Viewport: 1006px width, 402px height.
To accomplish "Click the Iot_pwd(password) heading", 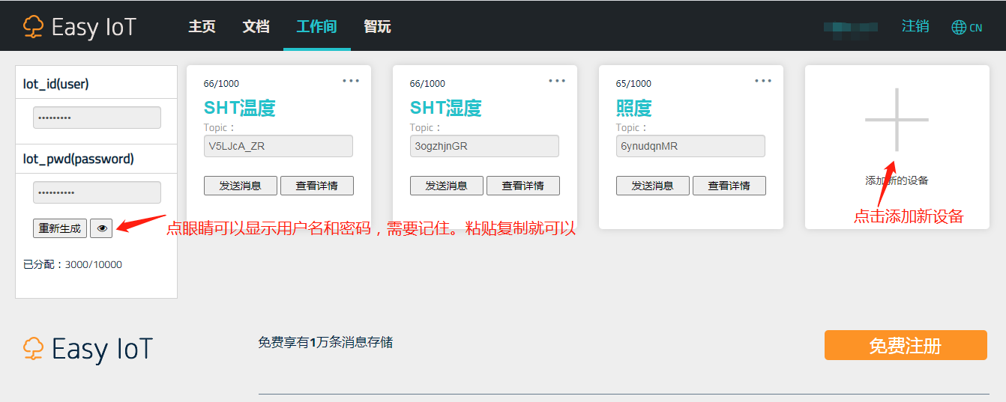I will click(x=79, y=159).
